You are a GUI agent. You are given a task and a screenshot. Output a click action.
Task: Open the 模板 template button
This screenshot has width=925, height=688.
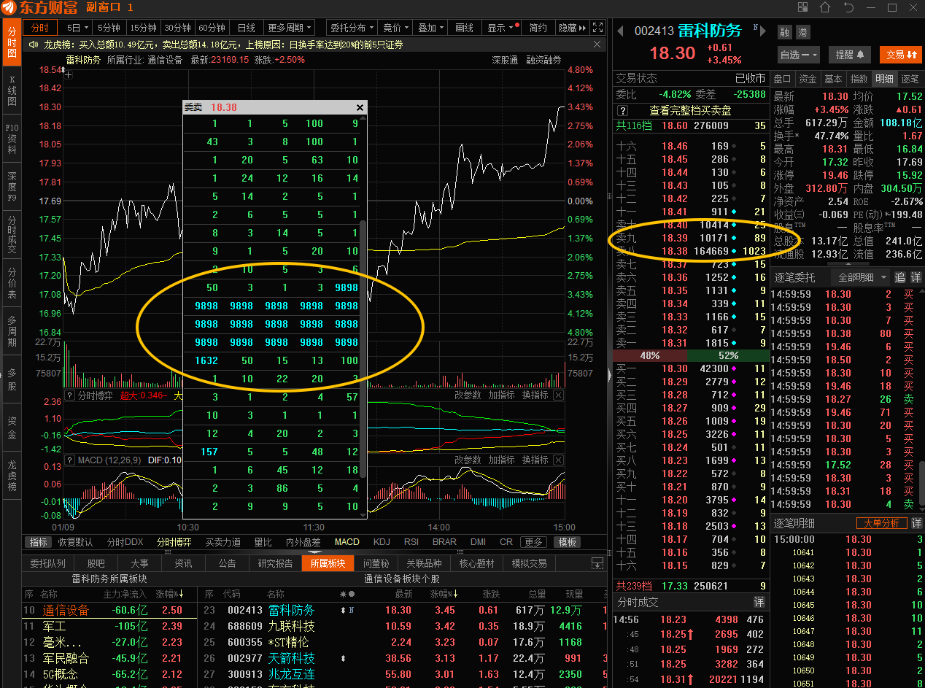(x=568, y=542)
